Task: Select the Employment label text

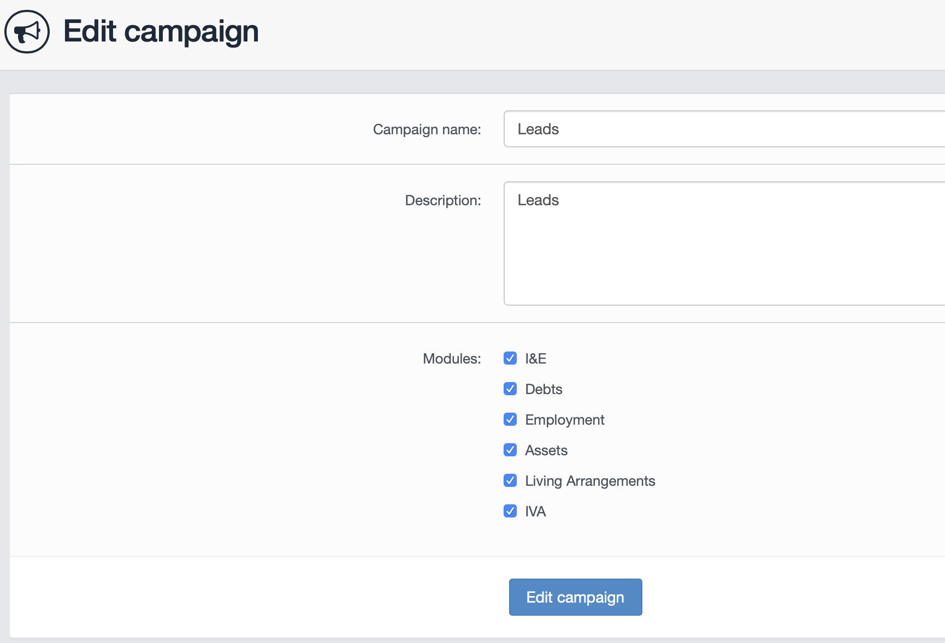Action: (564, 420)
